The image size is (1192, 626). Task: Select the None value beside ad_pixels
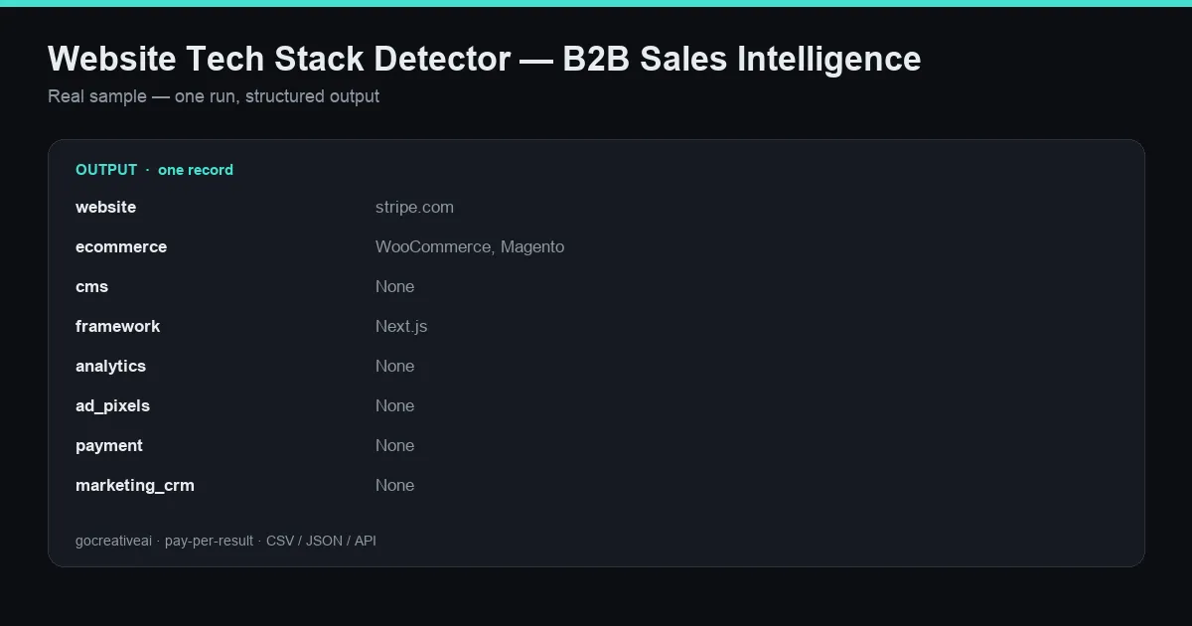(x=394, y=405)
